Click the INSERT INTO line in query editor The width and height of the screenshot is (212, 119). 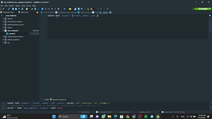pos(73,16)
